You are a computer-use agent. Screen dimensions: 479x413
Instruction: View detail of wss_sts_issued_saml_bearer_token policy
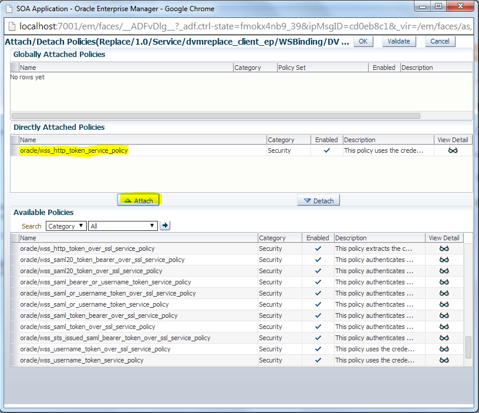click(444, 338)
